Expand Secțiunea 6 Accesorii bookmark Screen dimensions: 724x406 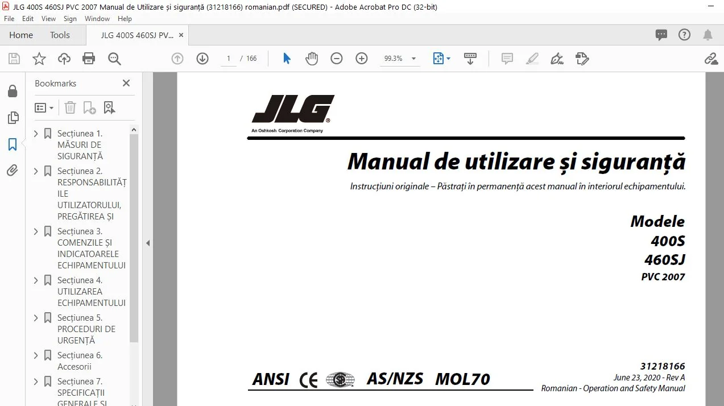pyautogui.click(x=36, y=355)
